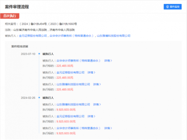Click 225,485.00元 amount under 众华会计师事务所

[x=65, y=66]
